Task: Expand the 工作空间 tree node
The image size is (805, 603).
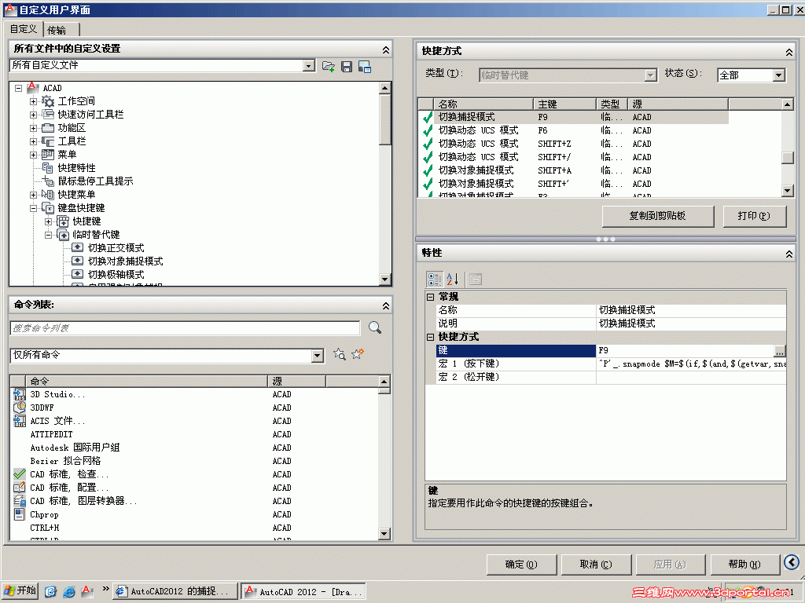Action: tap(33, 101)
